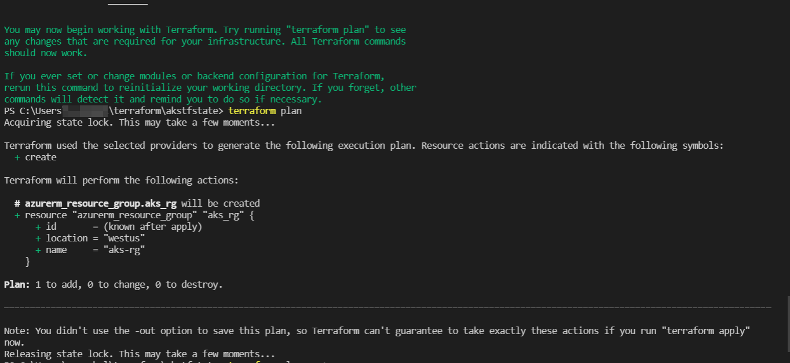Click the name = "aks-rg" line
This screenshot has height=363, width=790.
click(x=90, y=250)
